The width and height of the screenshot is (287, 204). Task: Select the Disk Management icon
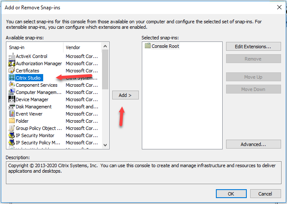pos(12,107)
